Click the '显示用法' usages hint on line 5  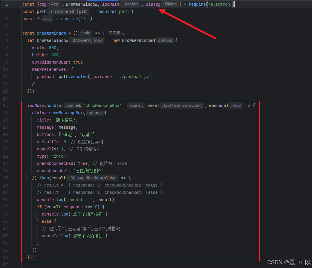pyautogui.click(x=117, y=33)
